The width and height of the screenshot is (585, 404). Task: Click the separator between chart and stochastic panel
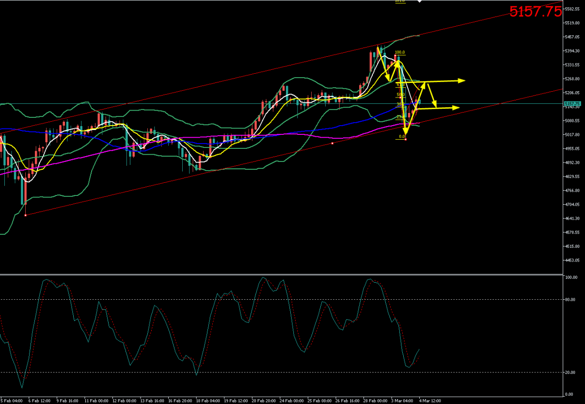[281, 275]
